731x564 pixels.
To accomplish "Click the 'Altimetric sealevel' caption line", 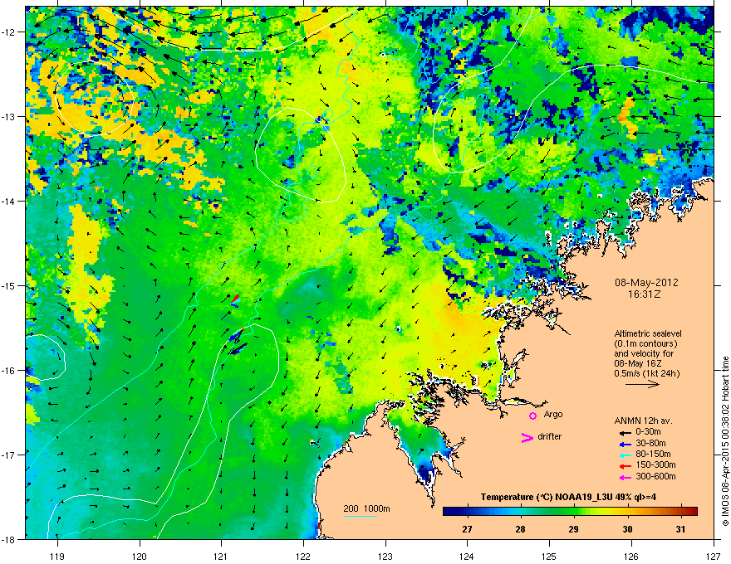I will 648,333.
